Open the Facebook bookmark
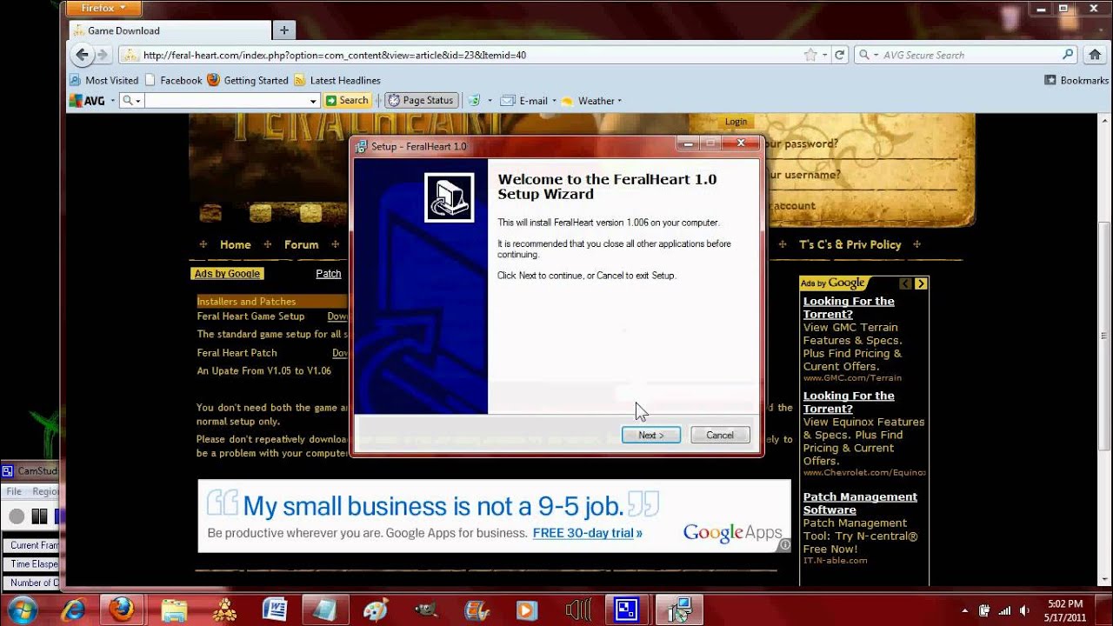 pos(173,80)
